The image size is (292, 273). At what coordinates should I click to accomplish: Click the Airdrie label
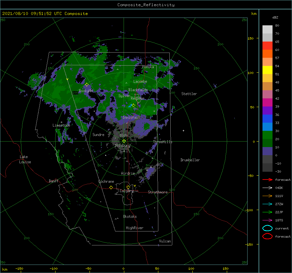128,173
